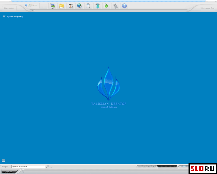The width and height of the screenshot is (217, 174).
Task: Click the media player next track button
Action: (x=154, y=166)
